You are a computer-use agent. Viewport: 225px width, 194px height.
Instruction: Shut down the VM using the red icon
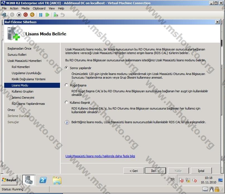pos(25,15)
